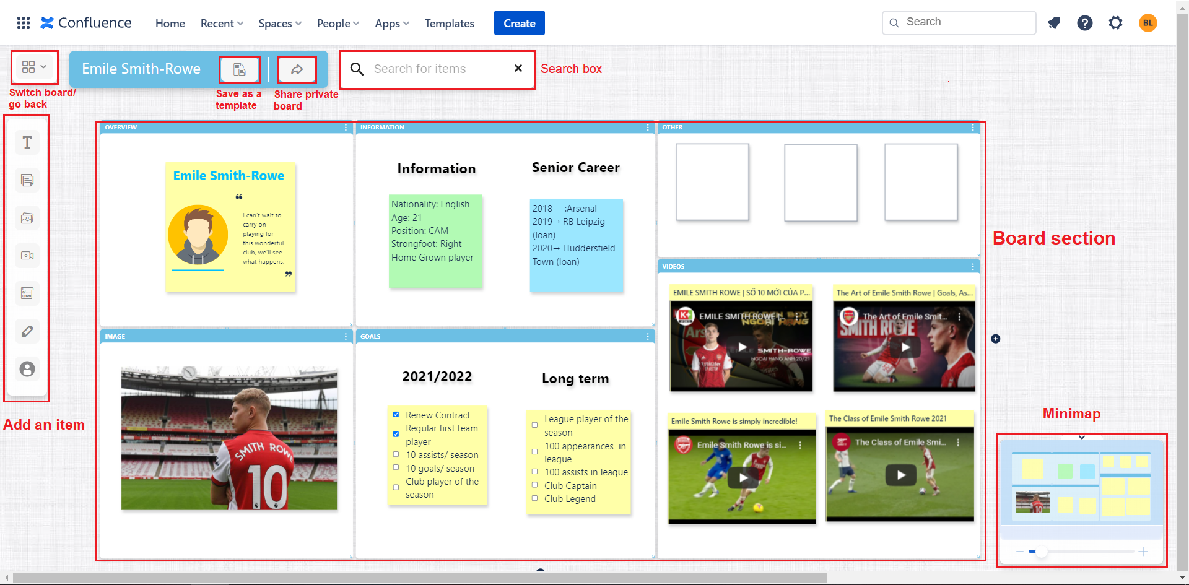Select the pen drawing tool
The height and width of the screenshot is (585, 1189).
[x=27, y=331]
